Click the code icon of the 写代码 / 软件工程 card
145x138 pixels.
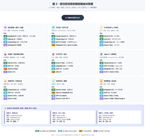[x=53, y=27]
